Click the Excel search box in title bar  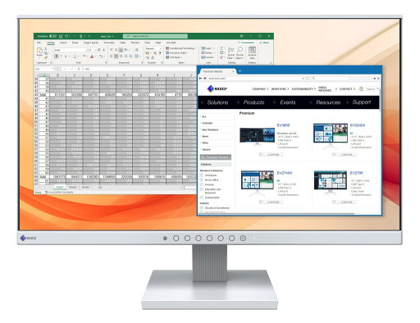[155, 36]
